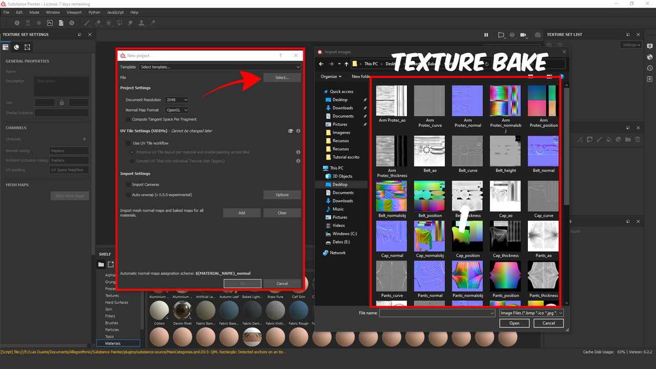The height and width of the screenshot is (369, 656).
Task: Open History icon on right dock
Action: [x=650, y=68]
